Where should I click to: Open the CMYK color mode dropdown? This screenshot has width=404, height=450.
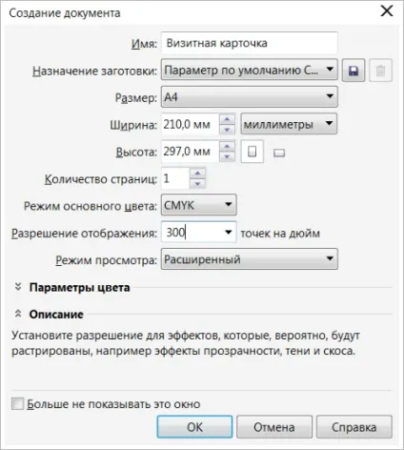(x=199, y=205)
